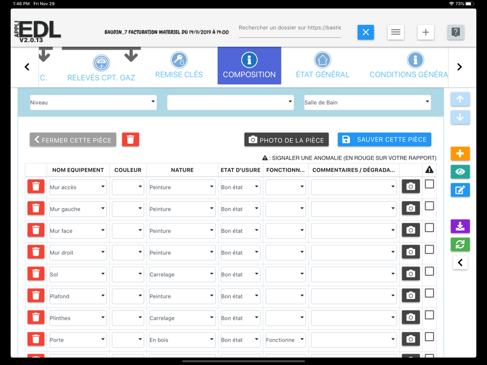Expand Nature dropdown showing Carrelage for Sol
The image size is (487, 365).
click(x=182, y=274)
